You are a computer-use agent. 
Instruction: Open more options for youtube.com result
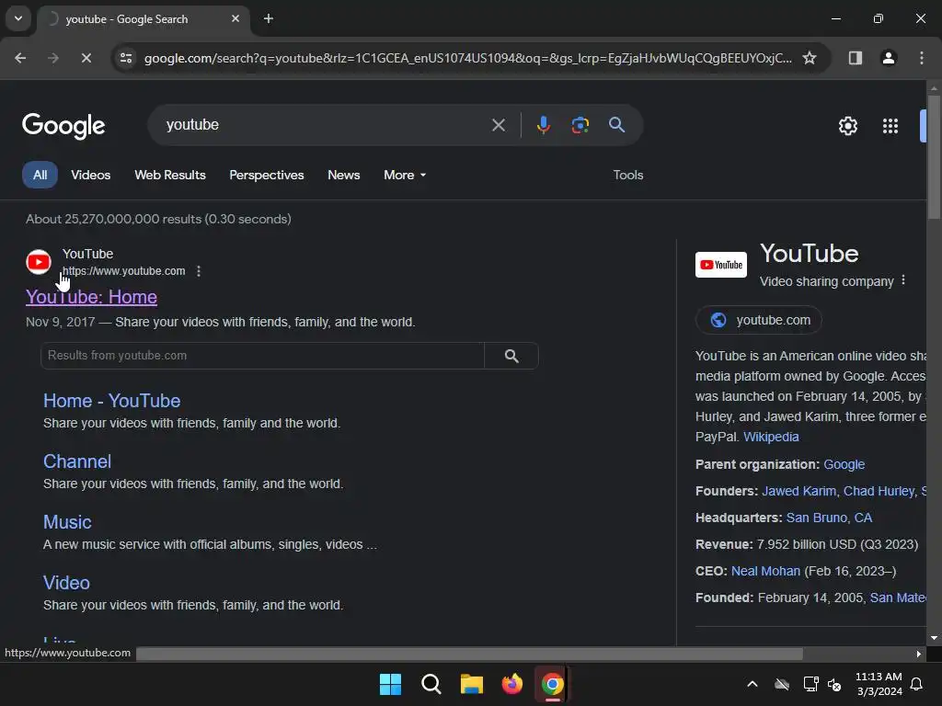199,271
